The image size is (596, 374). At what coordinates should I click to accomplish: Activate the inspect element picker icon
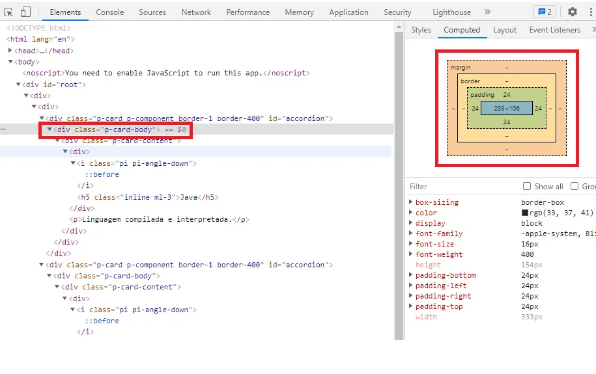point(8,12)
